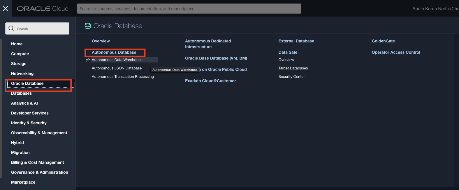Open Analytics & AI category

click(24, 103)
